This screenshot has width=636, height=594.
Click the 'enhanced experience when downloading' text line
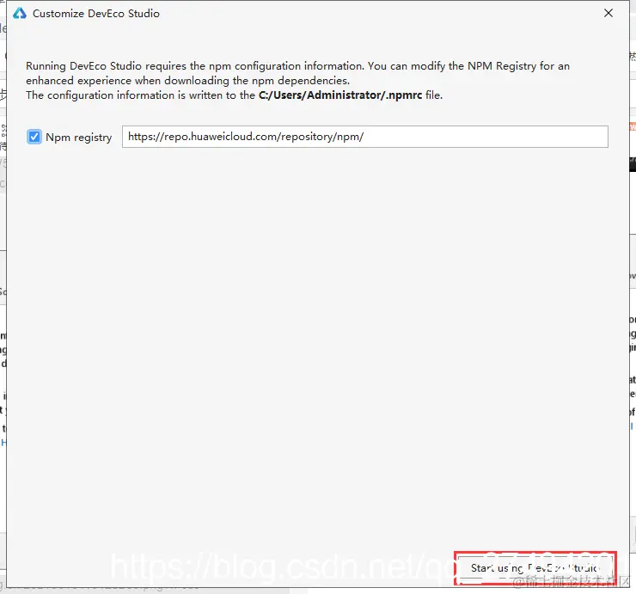point(187,80)
